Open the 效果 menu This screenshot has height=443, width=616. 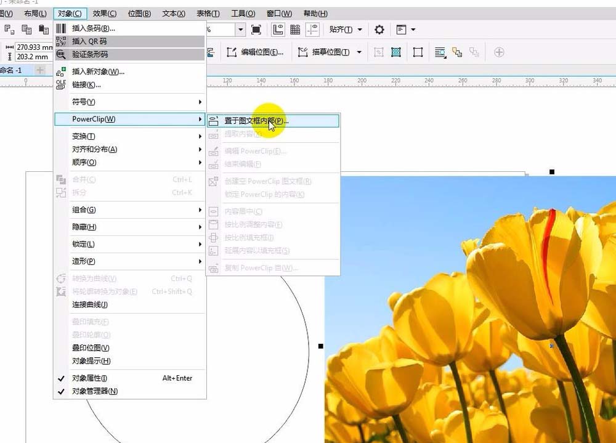coord(105,14)
